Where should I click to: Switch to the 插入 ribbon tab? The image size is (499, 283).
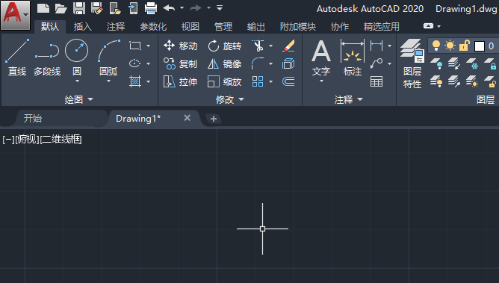click(83, 27)
